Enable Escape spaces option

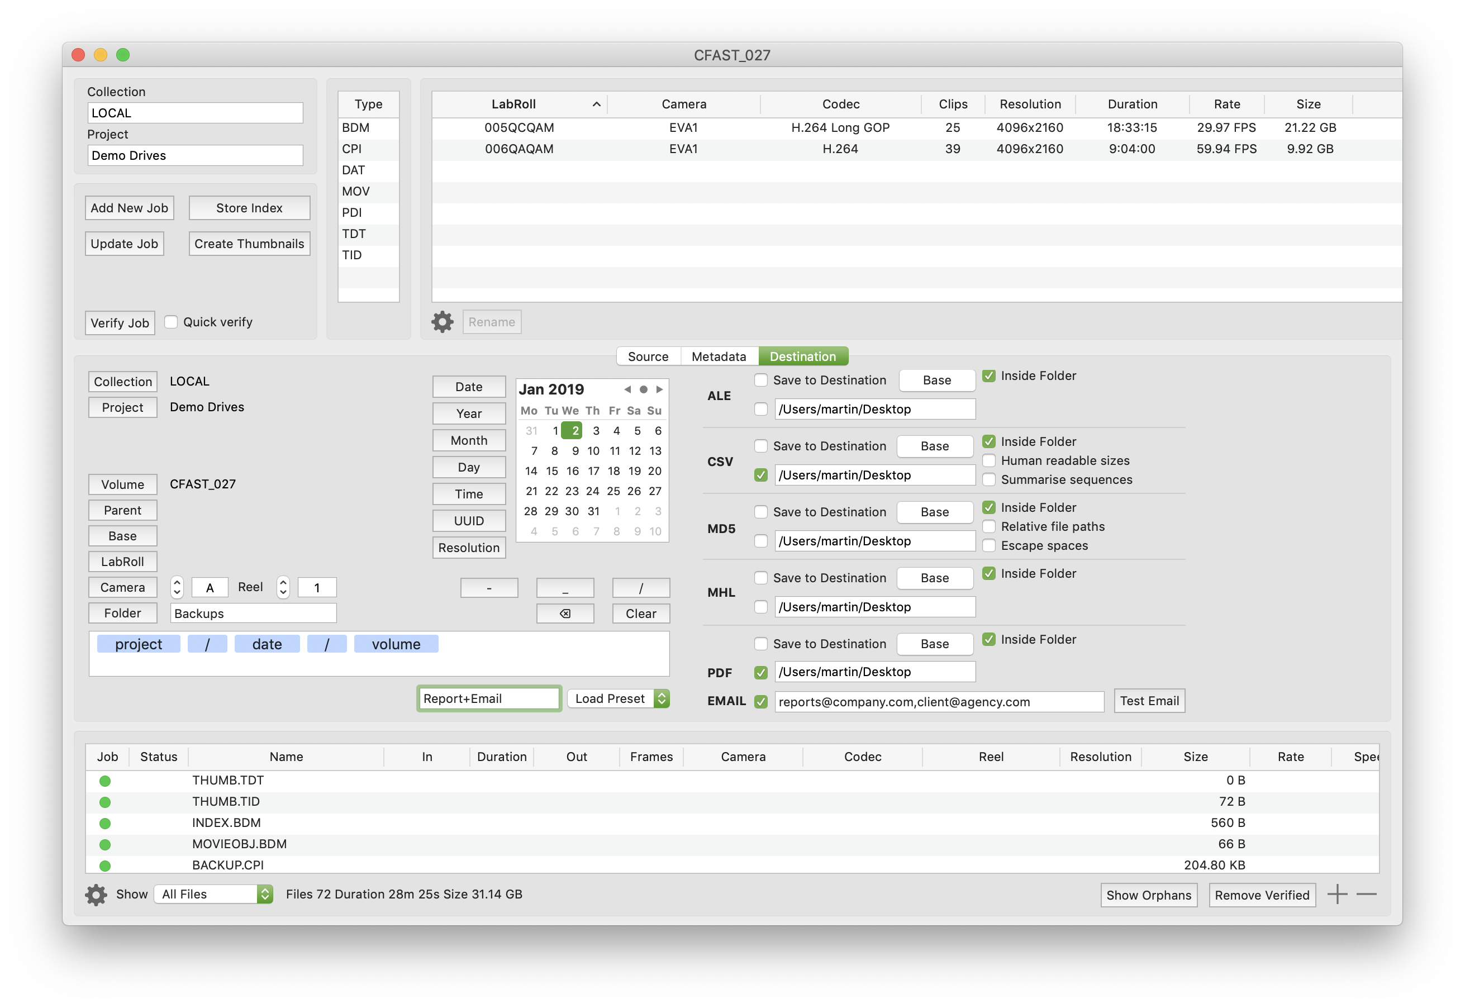pos(989,546)
